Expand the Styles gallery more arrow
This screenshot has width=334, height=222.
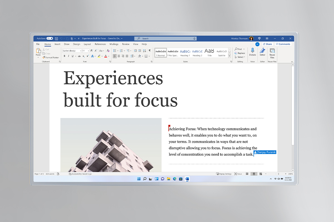pyautogui.click(x=229, y=56)
